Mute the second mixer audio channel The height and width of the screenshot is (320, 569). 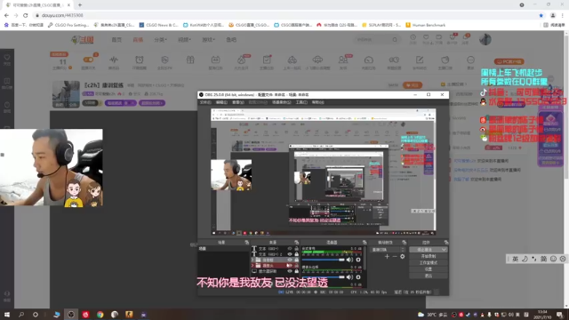[x=349, y=277]
